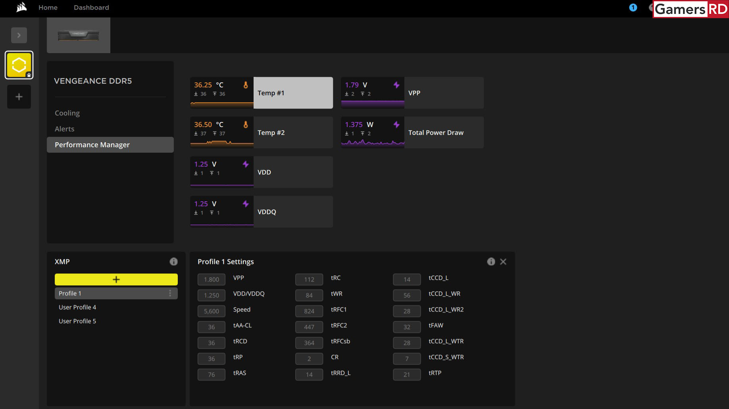729x409 pixels.
Task: Select the Vengeance RAM device thumbnail
Action: [79, 35]
